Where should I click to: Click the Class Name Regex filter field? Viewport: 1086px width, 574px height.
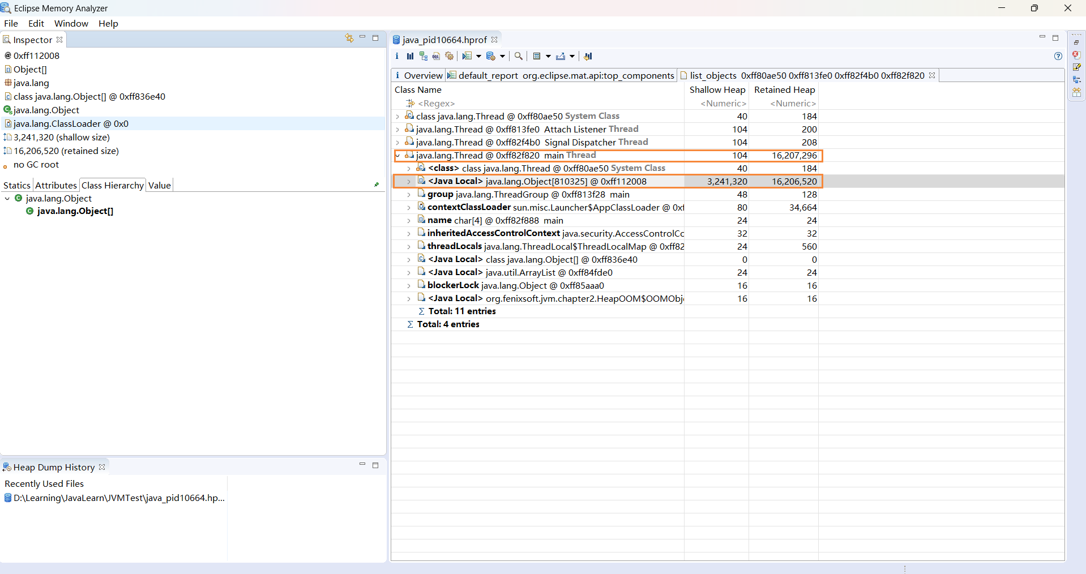(537, 103)
